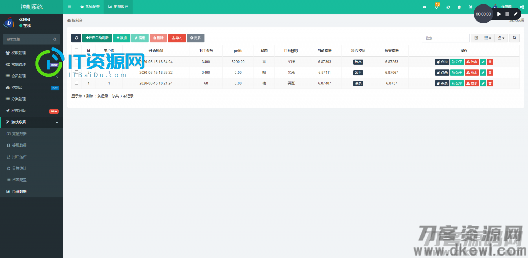Expand the 权限管理 sidebar menu
The height and width of the screenshot is (258, 528).
coord(32,53)
